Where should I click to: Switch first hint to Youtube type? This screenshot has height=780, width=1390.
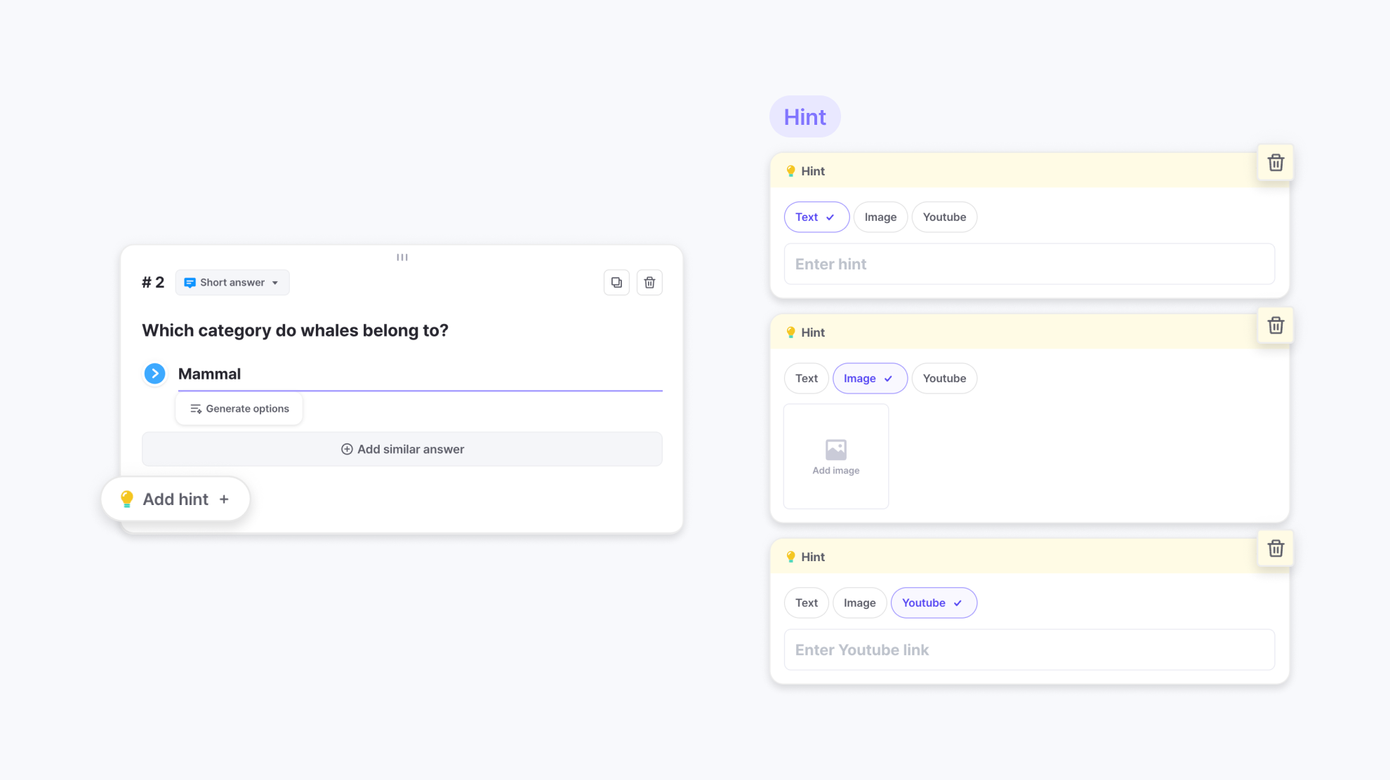(944, 217)
